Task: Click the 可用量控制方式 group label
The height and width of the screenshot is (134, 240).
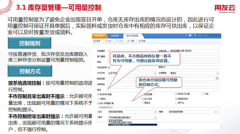Action: tap(106, 107)
